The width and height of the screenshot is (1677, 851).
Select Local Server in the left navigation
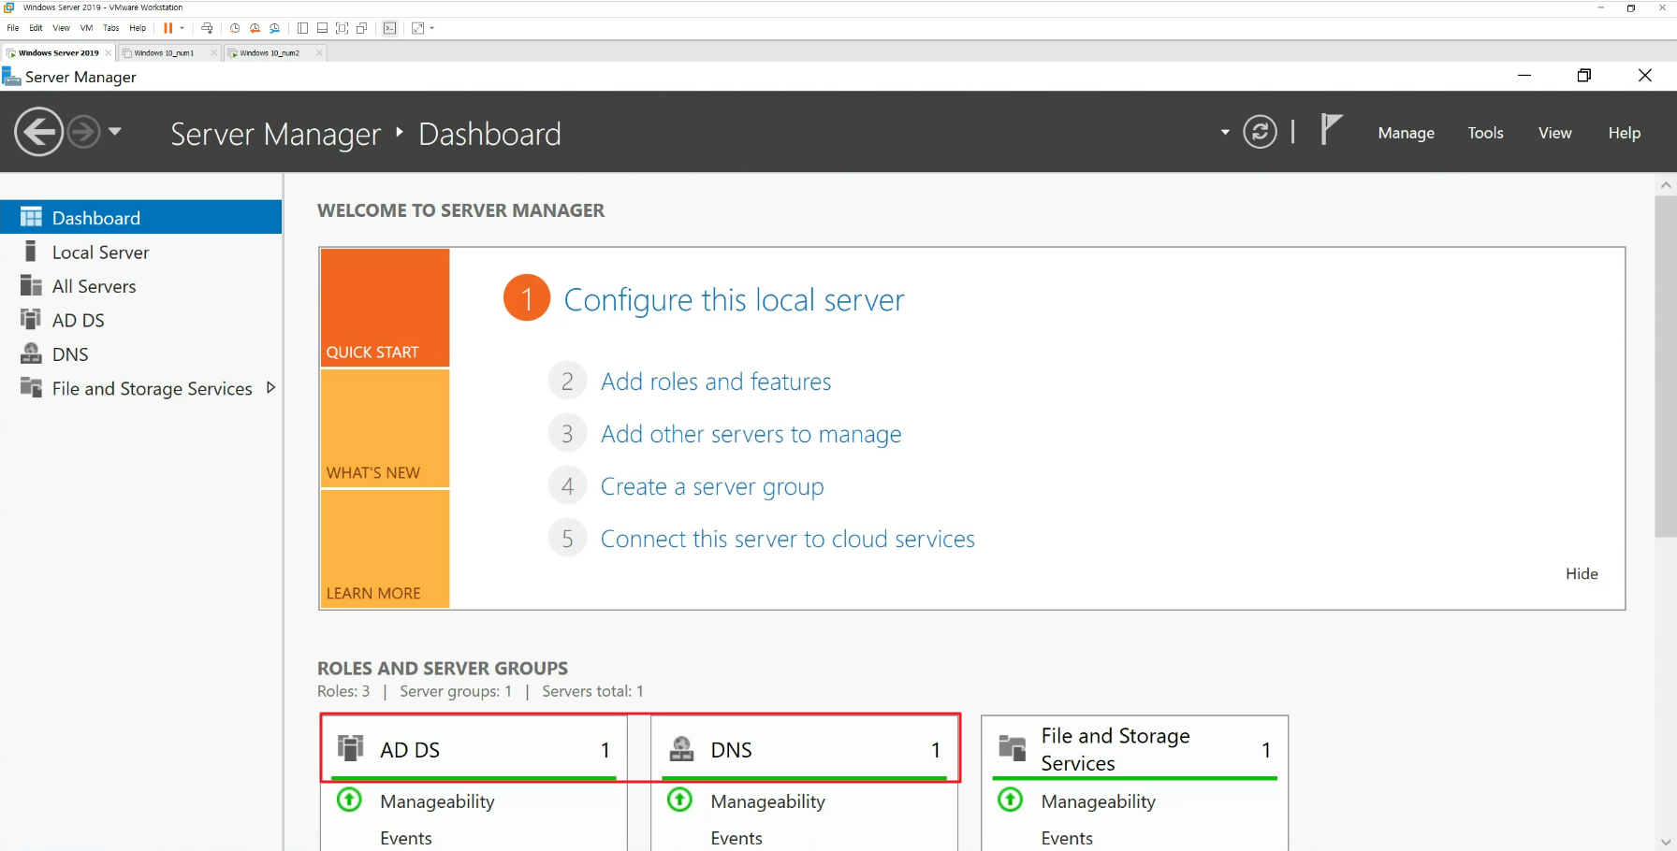[x=140, y=252]
